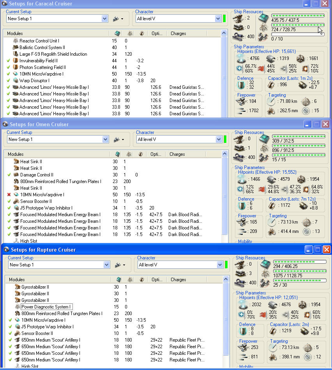Toggle Rupture's J5 Prototype Warp Inhibitor I checkmark
332x370 pixels.
point(11,327)
